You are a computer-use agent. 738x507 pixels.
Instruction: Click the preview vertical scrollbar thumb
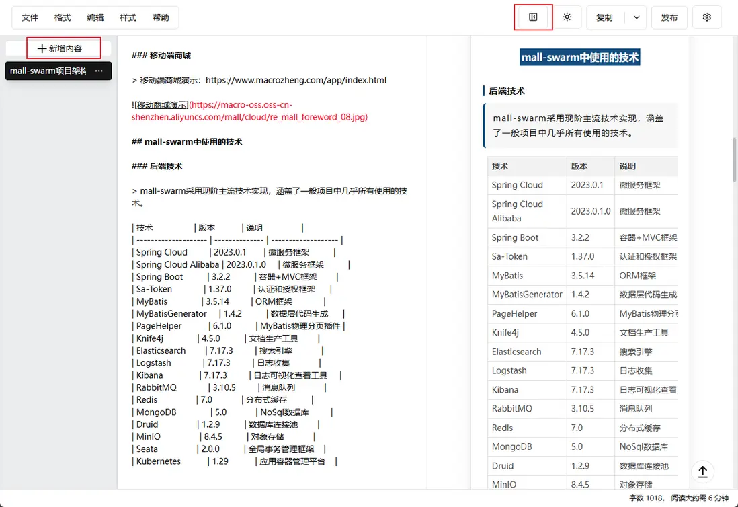point(734,159)
